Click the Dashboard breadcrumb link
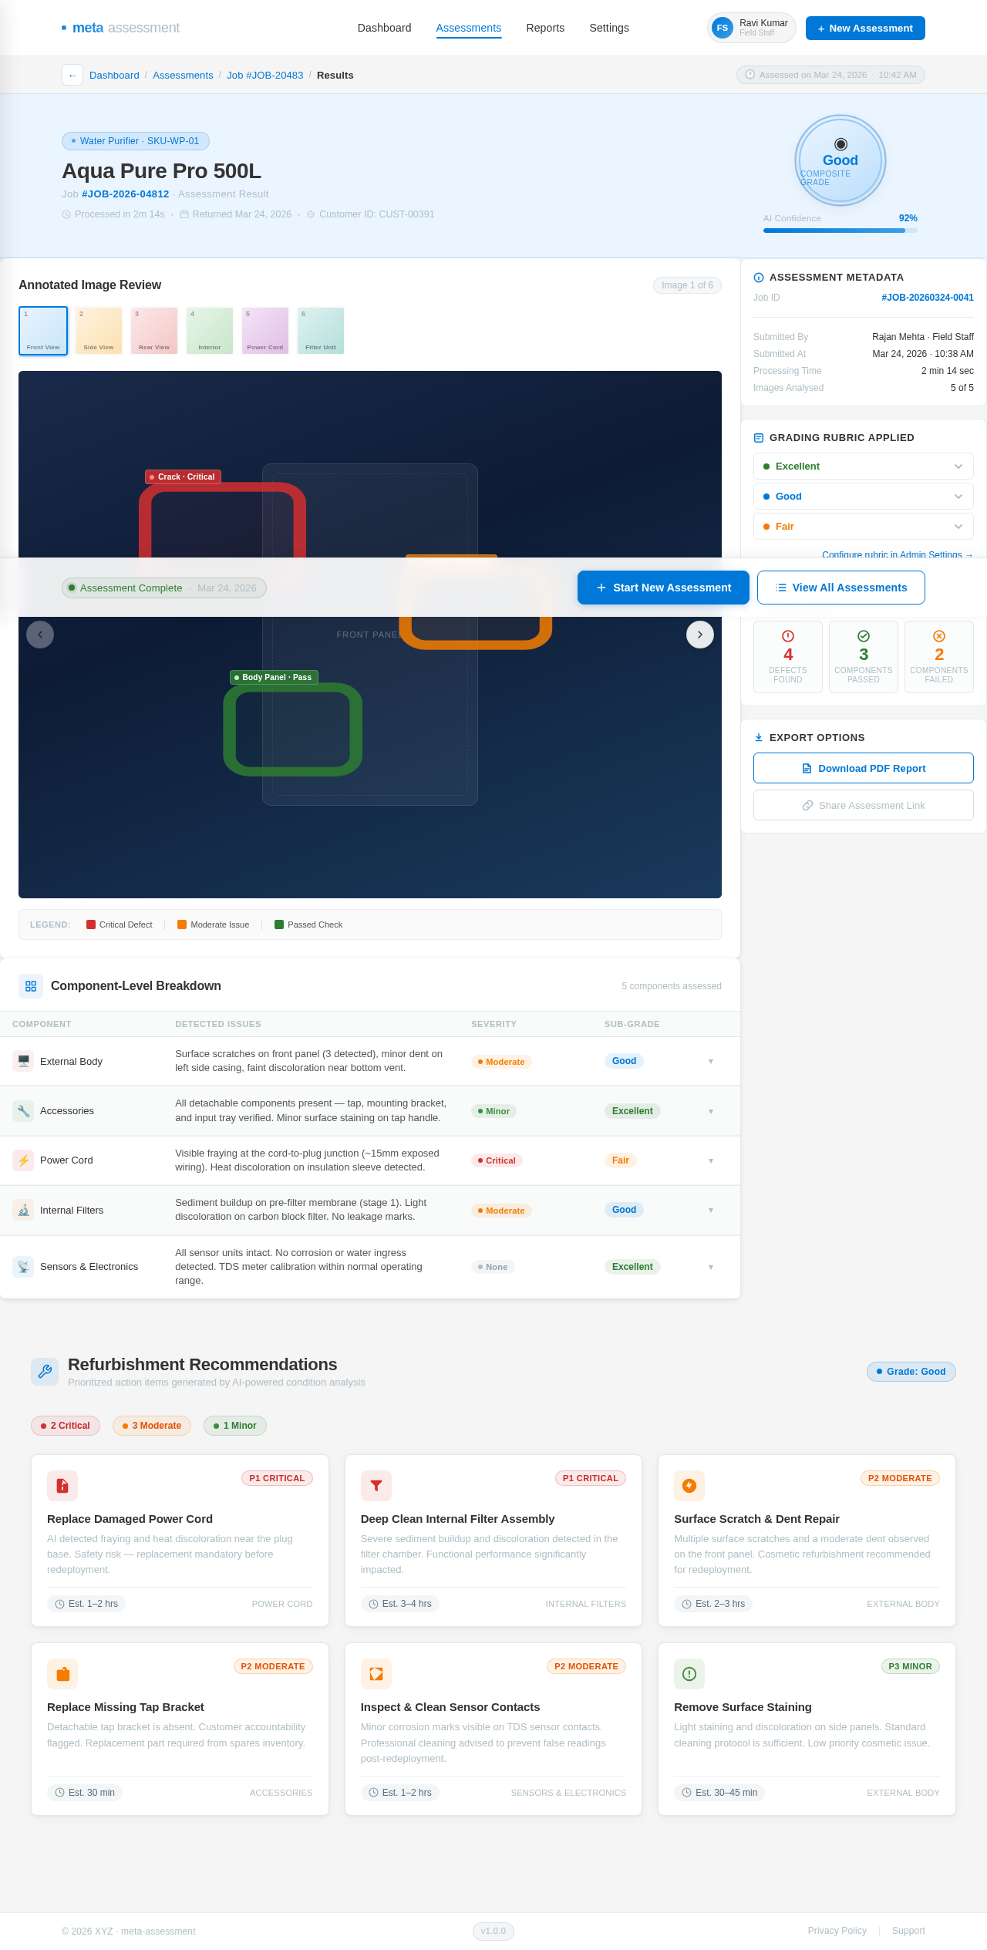This screenshot has height=1950, width=987. click(x=114, y=75)
